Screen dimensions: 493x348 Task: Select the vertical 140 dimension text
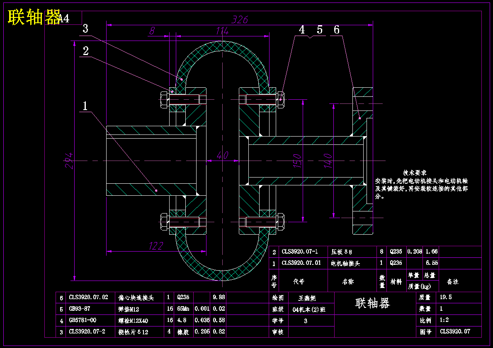pos(328,161)
